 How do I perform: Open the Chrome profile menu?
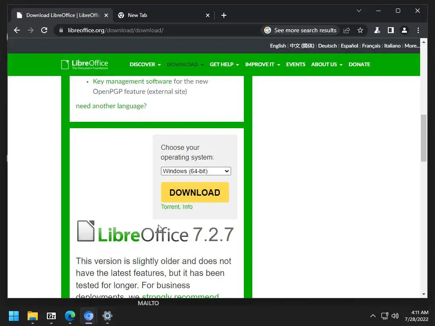[x=404, y=30]
